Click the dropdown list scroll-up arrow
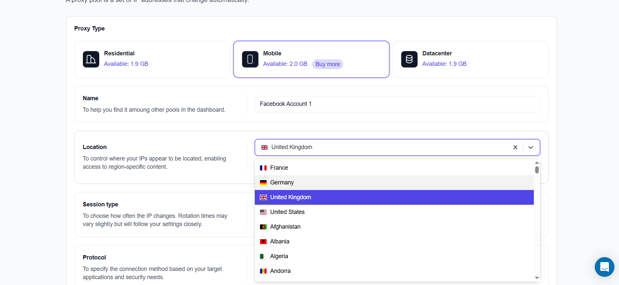 tap(537, 162)
